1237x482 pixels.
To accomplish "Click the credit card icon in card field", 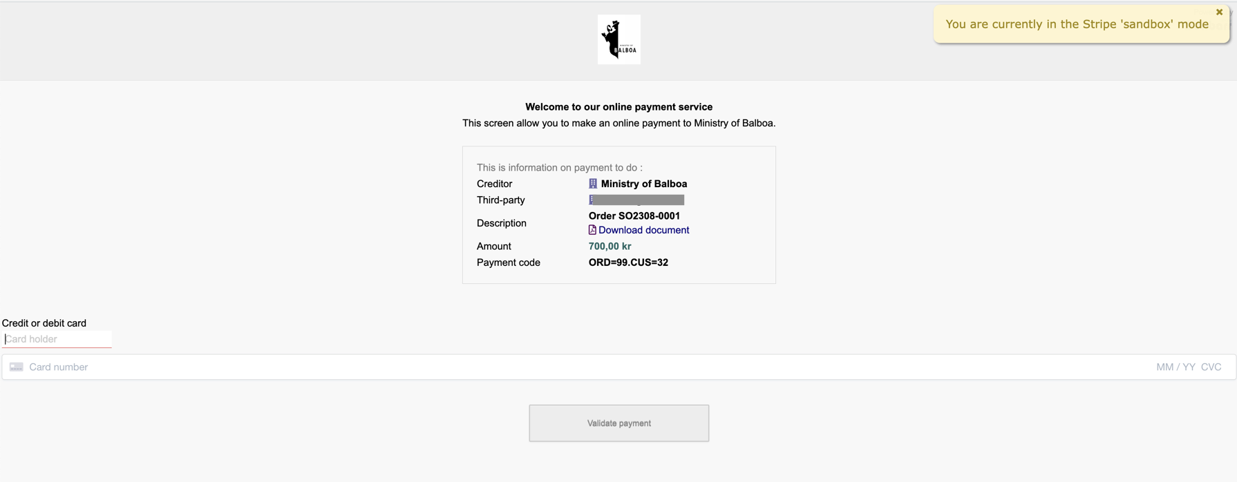I will pos(17,367).
